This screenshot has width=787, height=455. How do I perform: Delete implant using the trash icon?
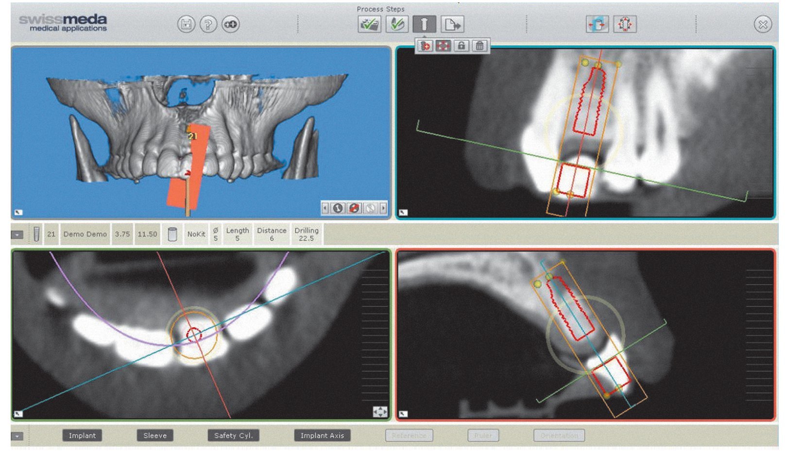[x=480, y=46]
